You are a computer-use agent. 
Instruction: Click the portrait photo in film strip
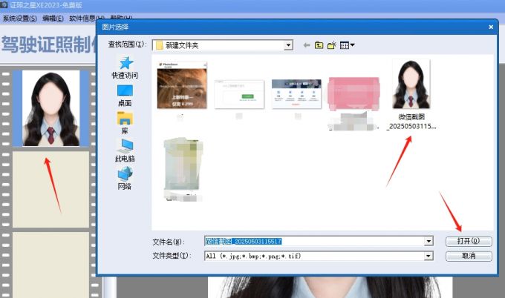coord(50,108)
